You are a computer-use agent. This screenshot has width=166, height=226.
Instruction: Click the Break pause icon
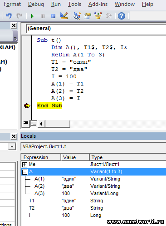(x=43, y=16)
